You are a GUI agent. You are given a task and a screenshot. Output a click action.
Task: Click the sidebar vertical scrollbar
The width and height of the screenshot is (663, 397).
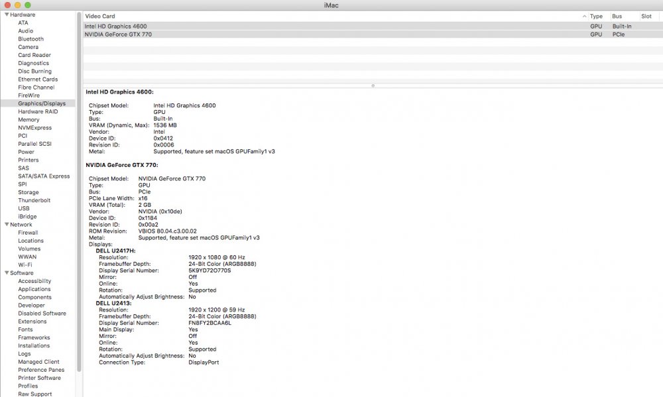coord(79,192)
